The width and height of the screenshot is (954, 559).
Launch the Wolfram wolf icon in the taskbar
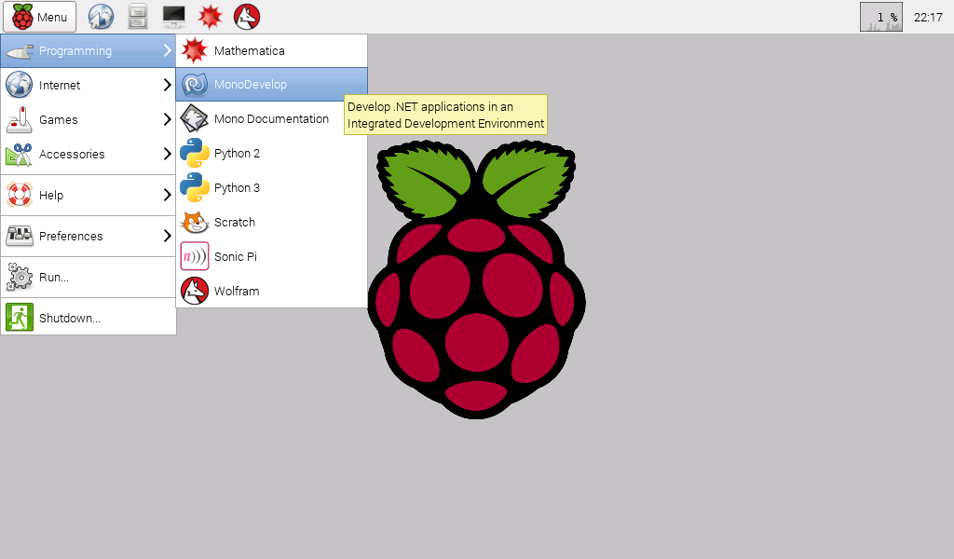(x=247, y=17)
